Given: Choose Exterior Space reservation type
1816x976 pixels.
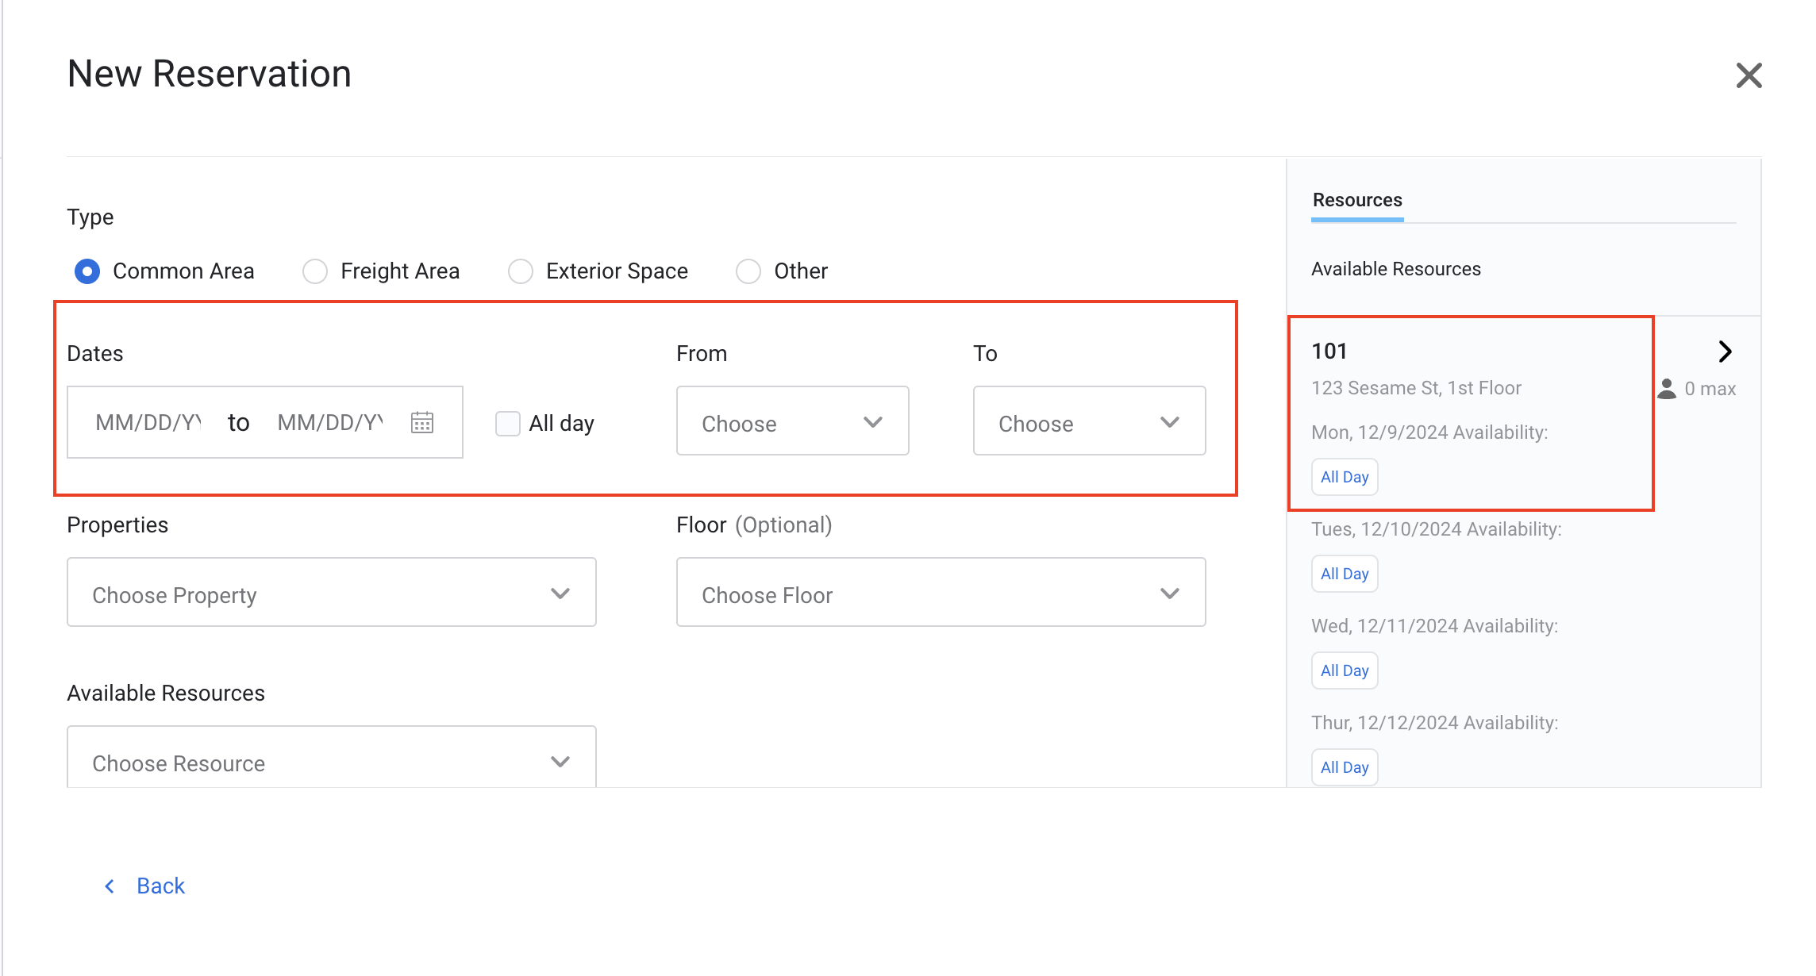Looking at the screenshot, I should (521, 271).
